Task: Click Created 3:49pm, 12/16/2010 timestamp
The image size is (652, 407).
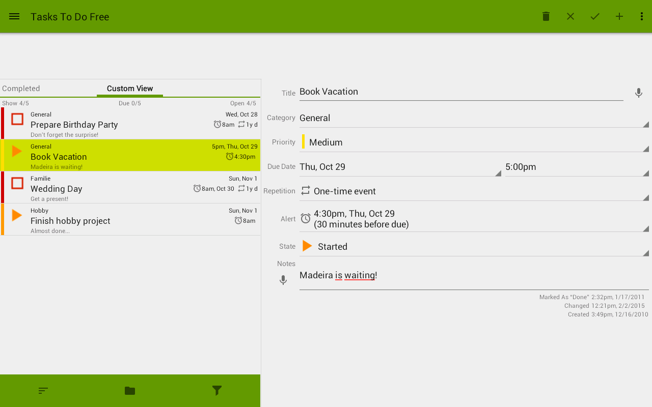Action: (x=608, y=314)
